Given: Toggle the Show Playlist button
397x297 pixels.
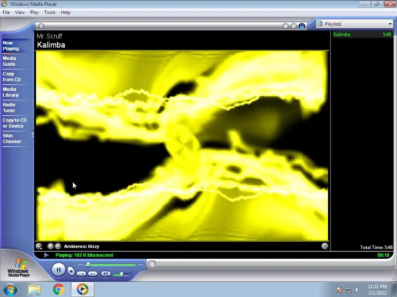Looking at the screenshot, I should click(302, 26).
